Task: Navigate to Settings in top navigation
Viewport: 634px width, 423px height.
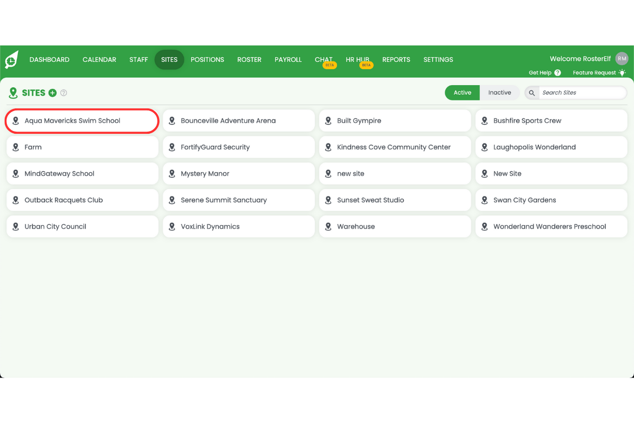Action: click(438, 60)
